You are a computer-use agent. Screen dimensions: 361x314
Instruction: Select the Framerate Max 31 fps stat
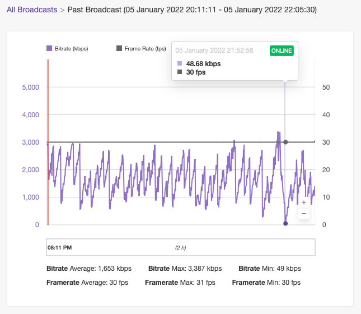tap(180, 283)
